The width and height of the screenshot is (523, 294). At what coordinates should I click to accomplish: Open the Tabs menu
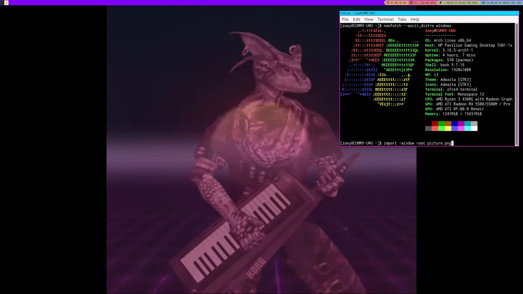402,19
